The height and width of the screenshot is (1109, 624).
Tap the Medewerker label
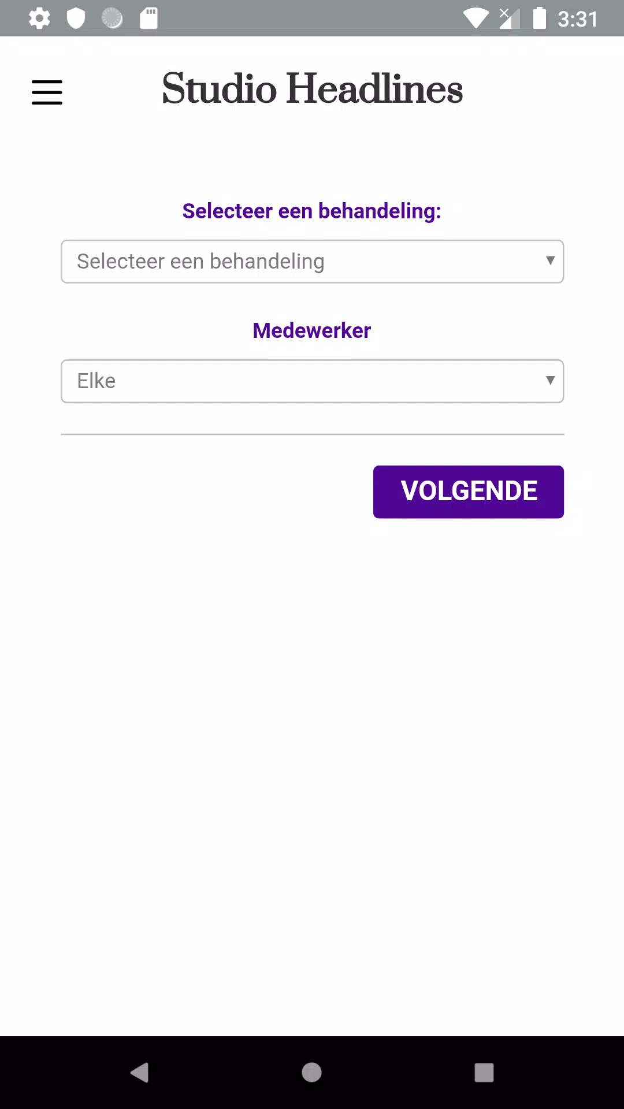pos(312,331)
